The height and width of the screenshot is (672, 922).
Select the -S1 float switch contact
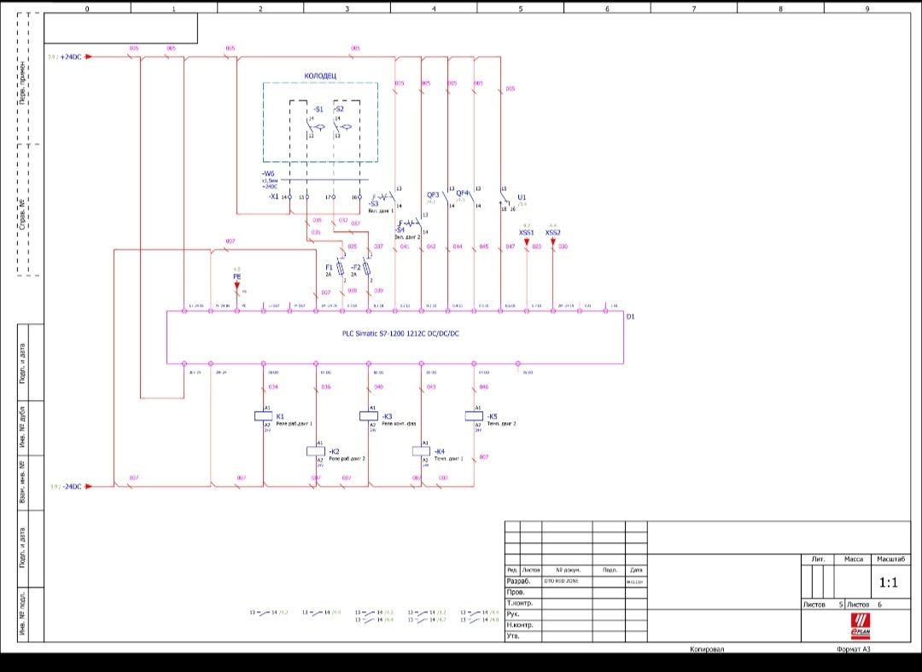click(314, 126)
